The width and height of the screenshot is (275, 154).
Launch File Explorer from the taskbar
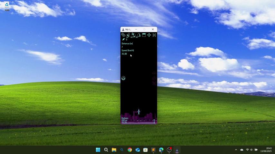tap(114, 150)
